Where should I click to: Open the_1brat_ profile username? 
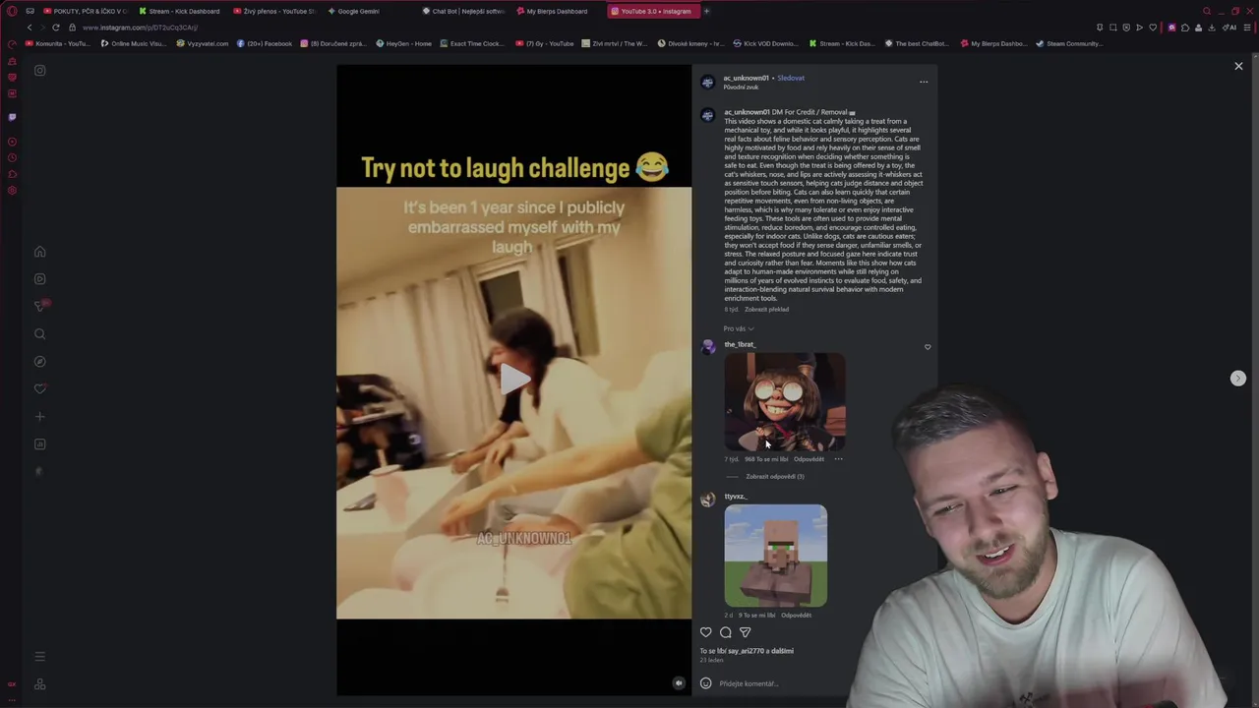(x=740, y=344)
